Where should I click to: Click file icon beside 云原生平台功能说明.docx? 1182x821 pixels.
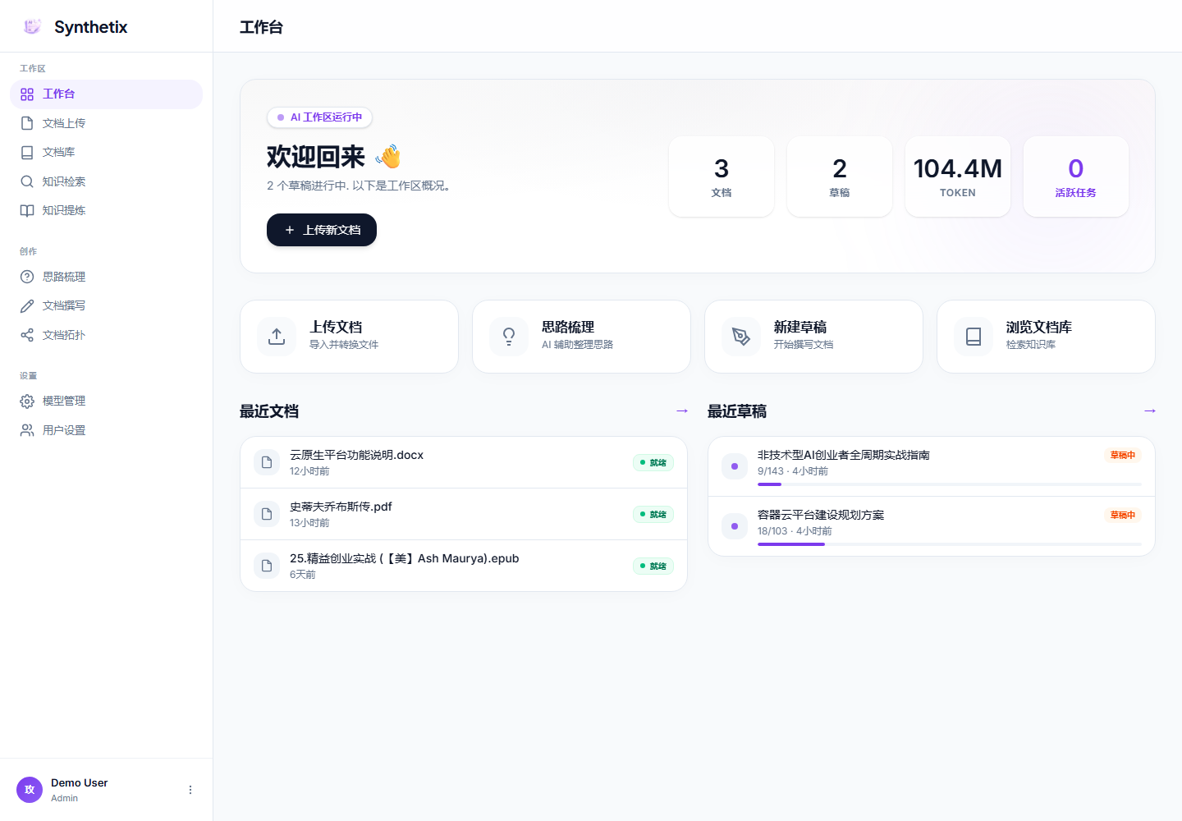coord(267,462)
